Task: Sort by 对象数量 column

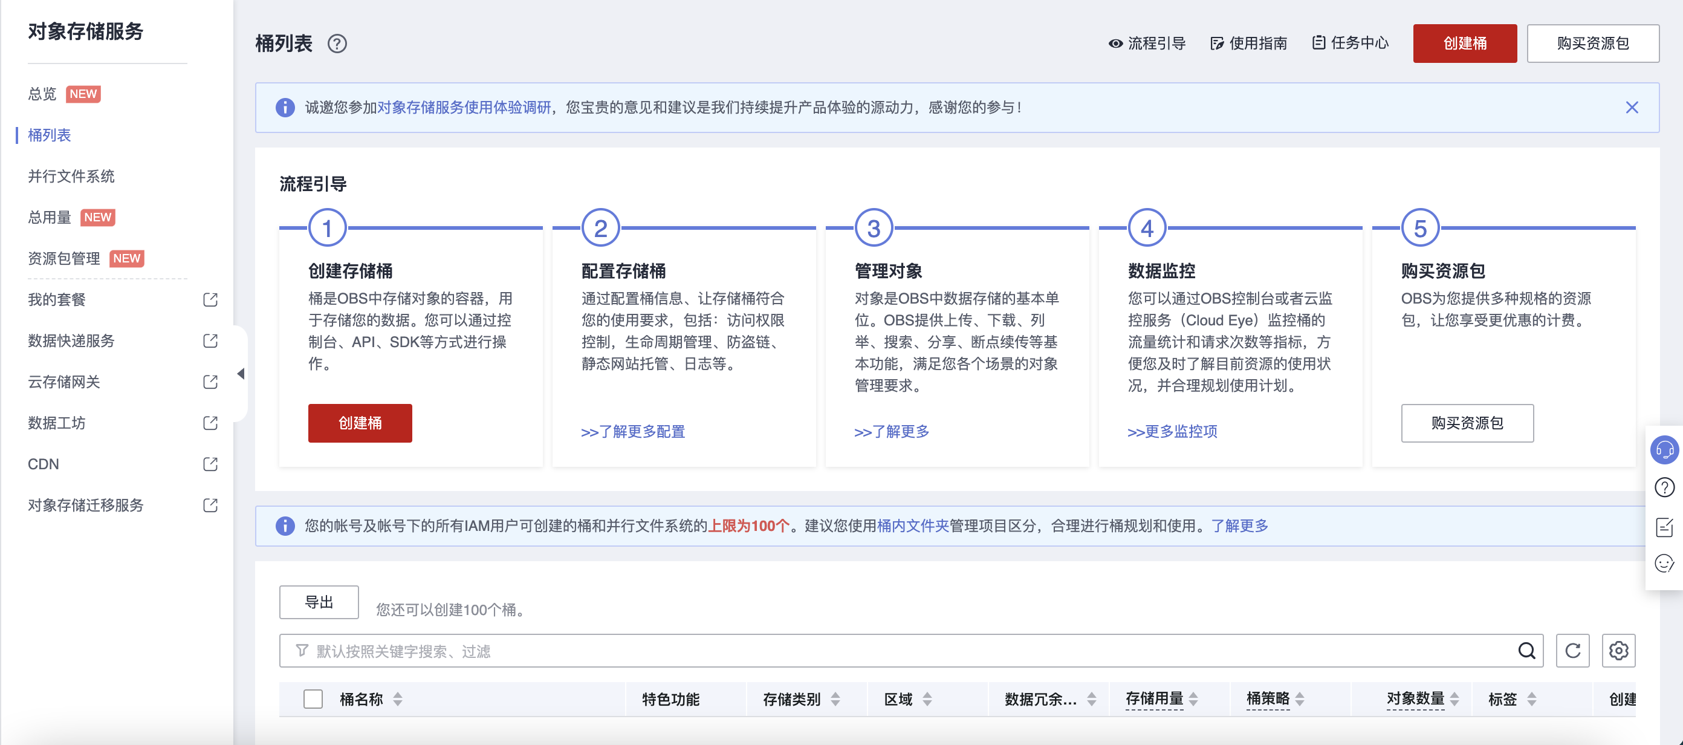Action: [x=1454, y=699]
